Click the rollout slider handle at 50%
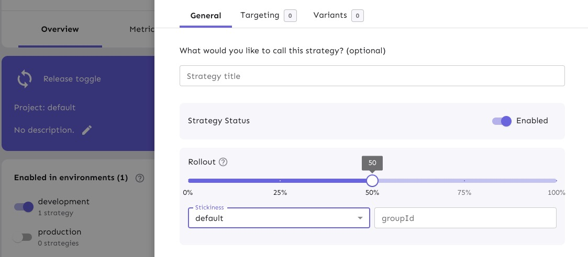The image size is (588, 257). click(x=372, y=181)
